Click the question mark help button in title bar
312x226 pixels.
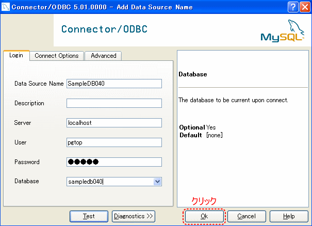pos(293,7)
